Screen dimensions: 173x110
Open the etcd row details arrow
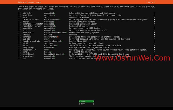[154, 30]
